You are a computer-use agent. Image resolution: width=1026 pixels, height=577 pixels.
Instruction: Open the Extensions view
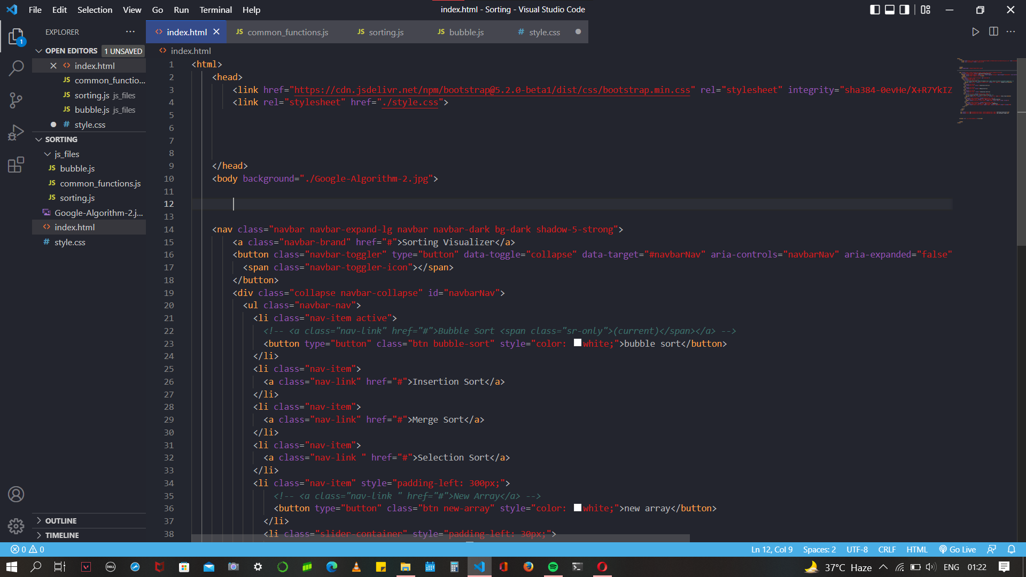[x=17, y=164]
